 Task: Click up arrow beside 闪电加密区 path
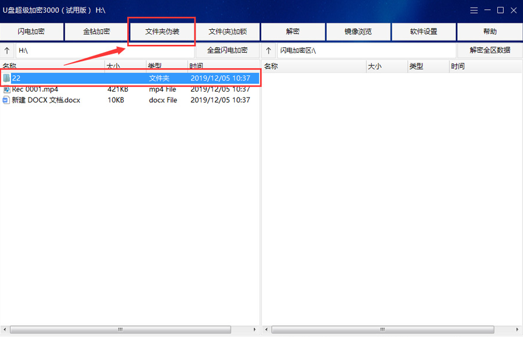[x=269, y=51]
